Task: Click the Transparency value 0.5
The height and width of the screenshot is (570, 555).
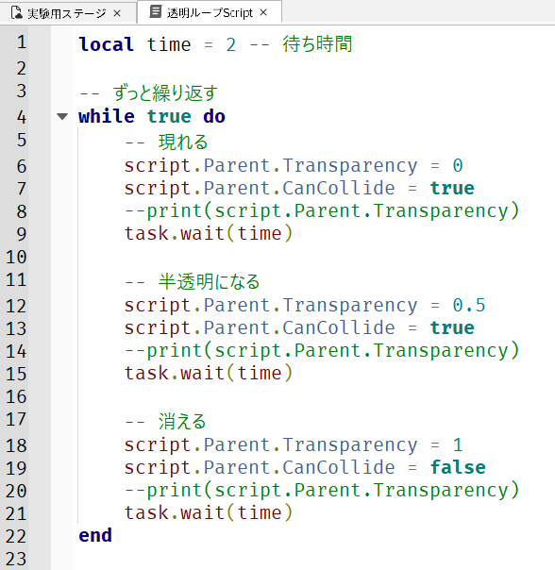Action: point(469,305)
